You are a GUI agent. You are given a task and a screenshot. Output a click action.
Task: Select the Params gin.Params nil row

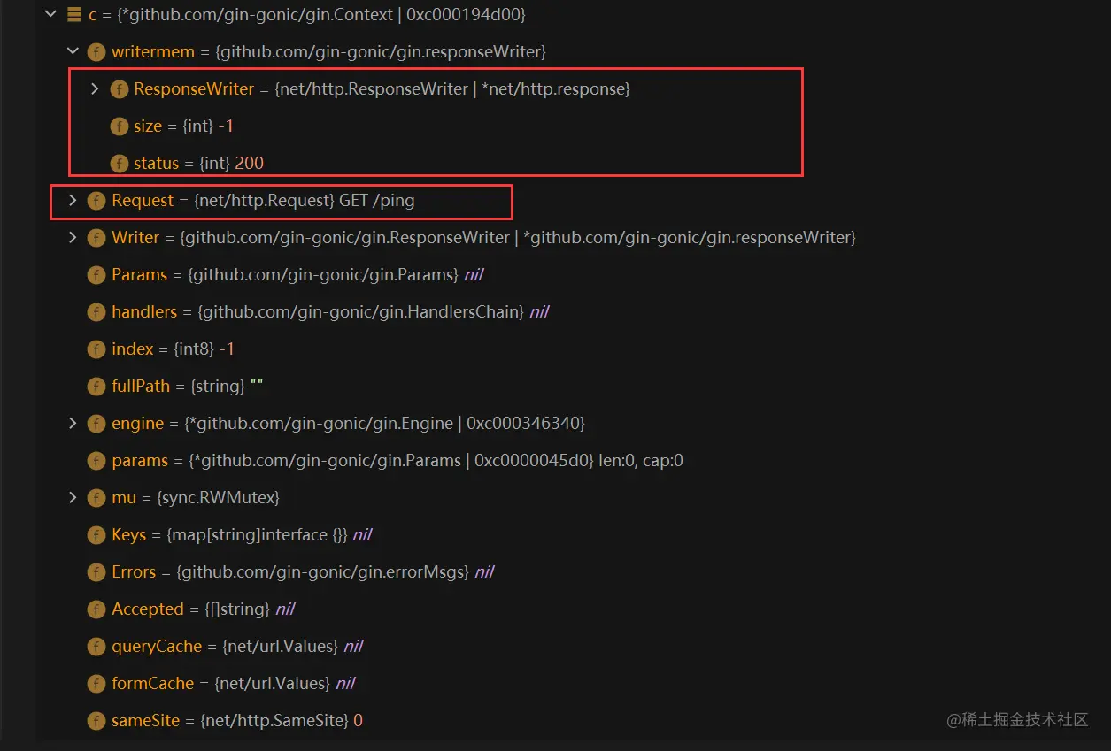tap(285, 275)
